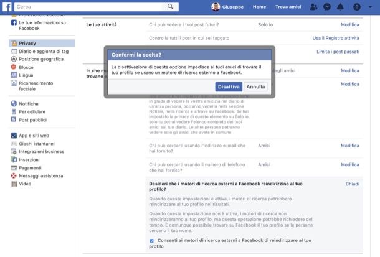Click Diario e aggiunta di tag icon
380x257 pixels.
[x=14, y=51]
